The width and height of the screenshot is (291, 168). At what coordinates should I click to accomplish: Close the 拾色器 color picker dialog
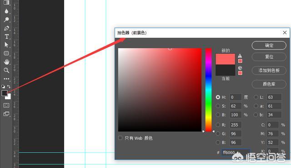point(285,33)
